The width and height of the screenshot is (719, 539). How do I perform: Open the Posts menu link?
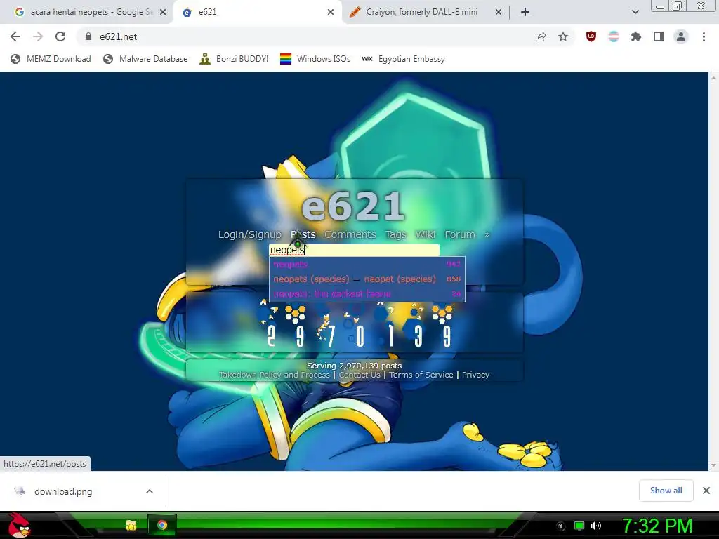pyautogui.click(x=303, y=234)
